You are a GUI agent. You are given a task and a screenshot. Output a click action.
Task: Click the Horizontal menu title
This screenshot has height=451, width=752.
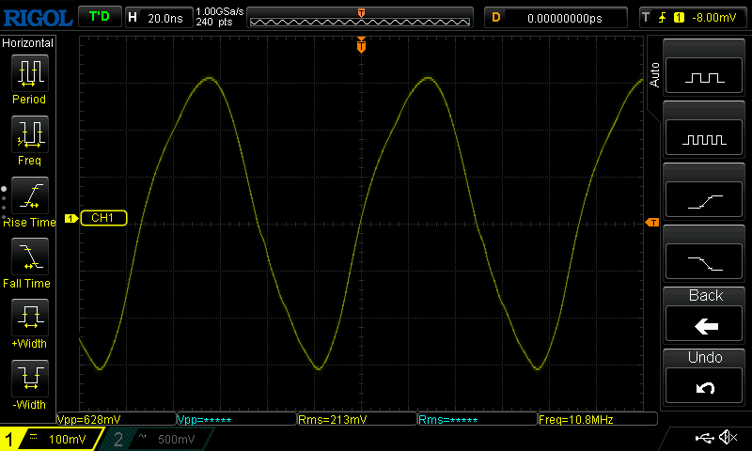pos(27,43)
